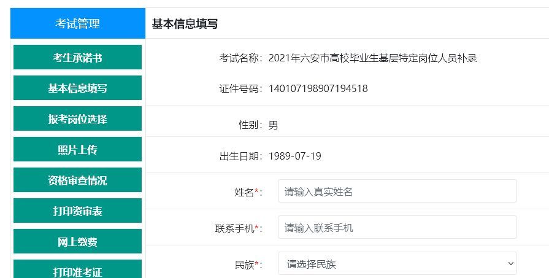Screen dimensions: 549x278
Task: Select 打印准考证 in the sidebar
Action: (x=77, y=271)
